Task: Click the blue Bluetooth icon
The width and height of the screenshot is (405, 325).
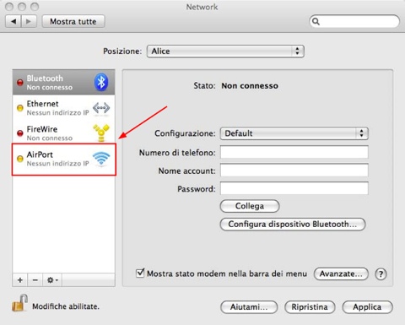Action: 101,82
